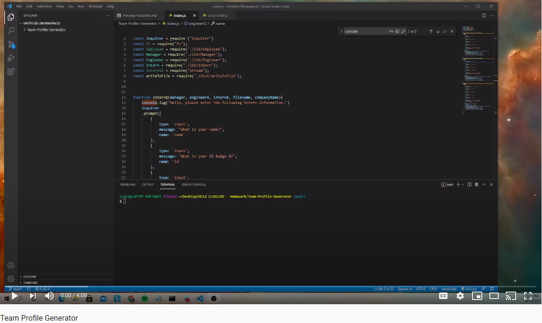Click the video progress bar

[x=271, y=286]
